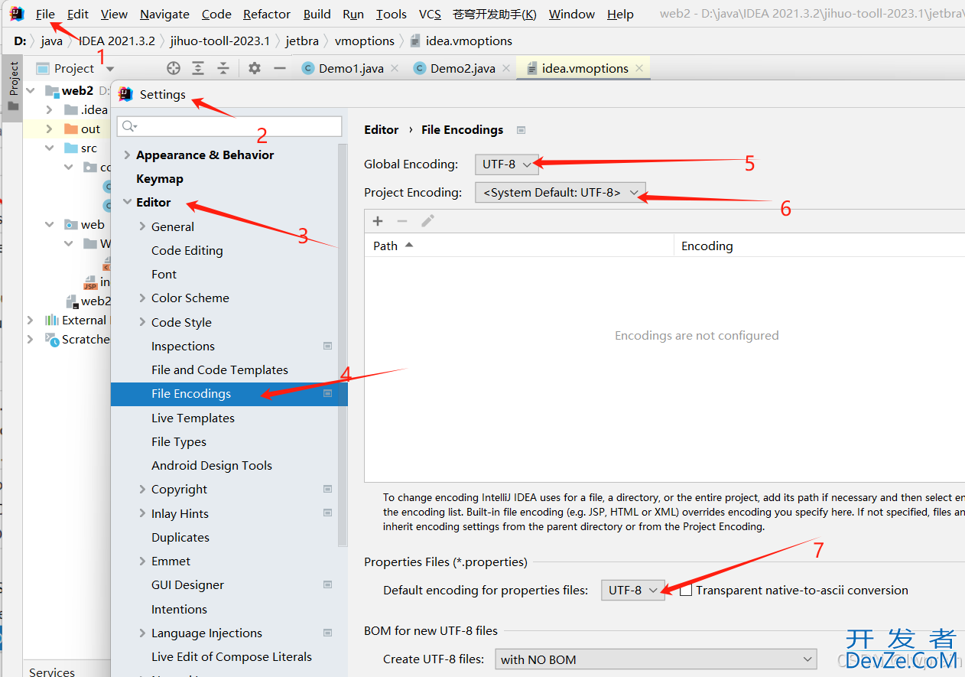Open the Create UTF-8 files BOM dropdown
Screen dimensions: 965x677
tap(656, 659)
